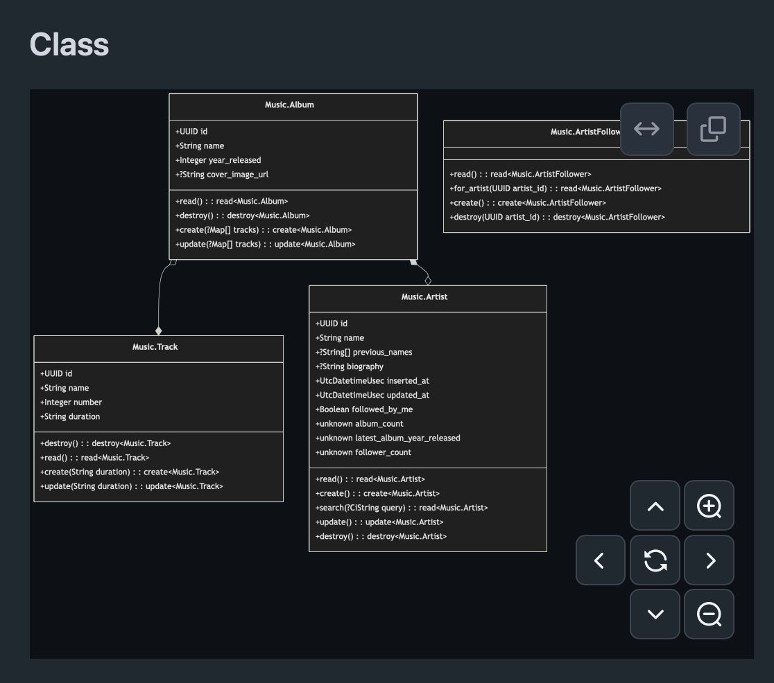Screen dimensions: 774x683
Task: Click the expand diagram width icon
Action: click(x=646, y=130)
